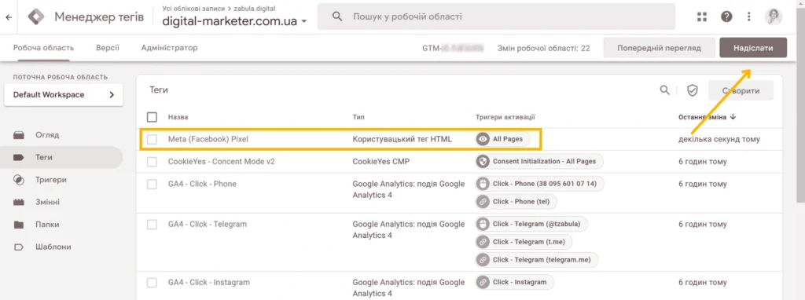The width and height of the screenshot is (805, 300).
Task: Switch to the Версії tab
Action: (107, 48)
